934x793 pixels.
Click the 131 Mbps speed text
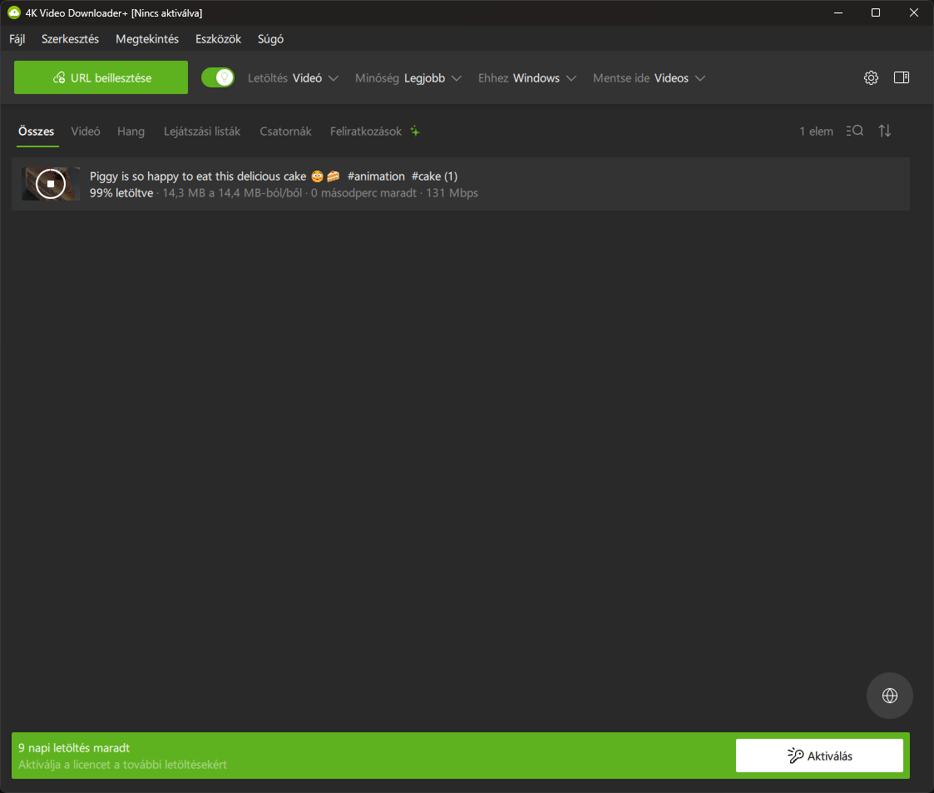(x=452, y=193)
